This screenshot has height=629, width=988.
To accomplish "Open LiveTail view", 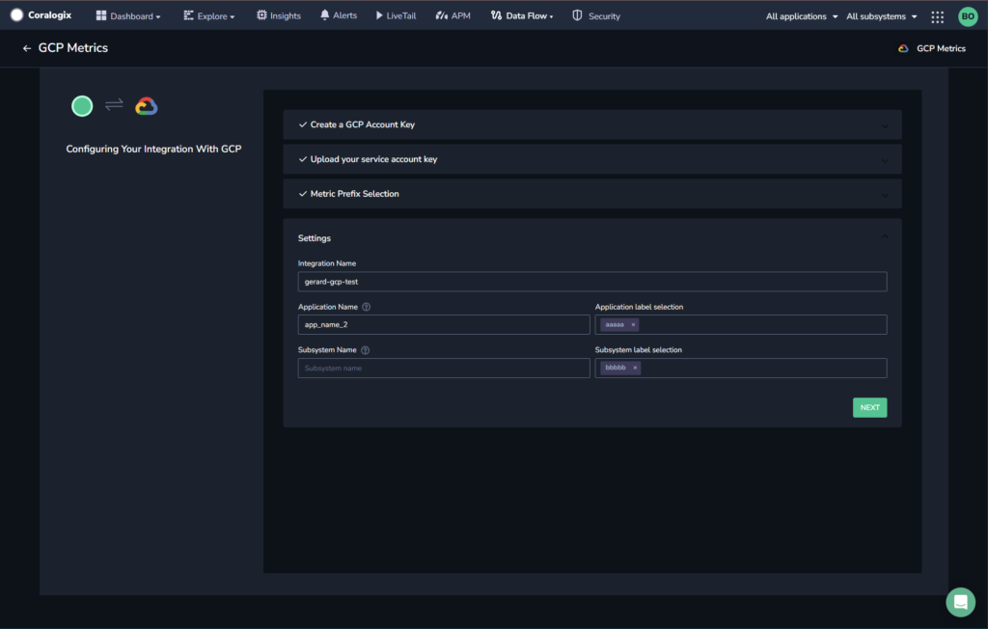I will [x=396, y=15].
